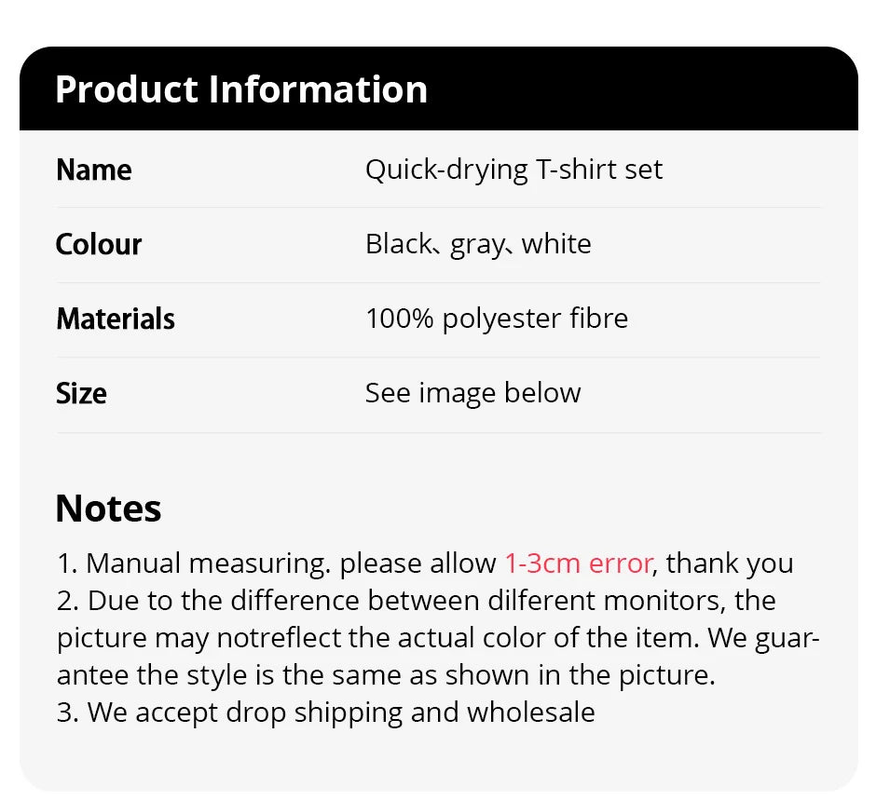
Task: Click the See image below text
Action: pyautogui.click(x=472, y=393)
